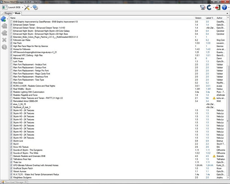Viewport: 230px width, 184px height.
Task: Open the tools wrench and screwdriver icon
Action: [27, 7]
